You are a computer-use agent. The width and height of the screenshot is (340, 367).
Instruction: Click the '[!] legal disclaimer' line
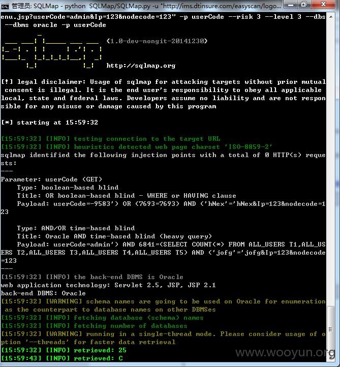[x=163, y=94]
